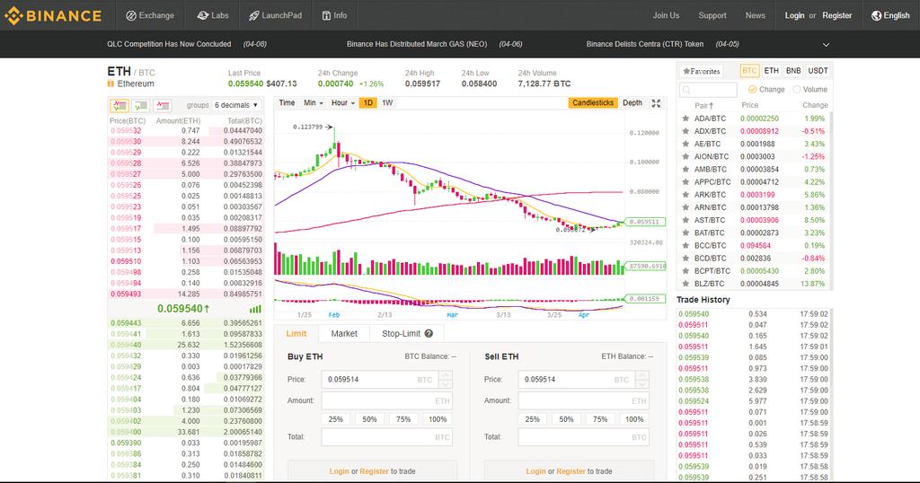Favorite the AION/BTC pair star
The height and width of the screenshot is (483, 920).
(686, 156)
